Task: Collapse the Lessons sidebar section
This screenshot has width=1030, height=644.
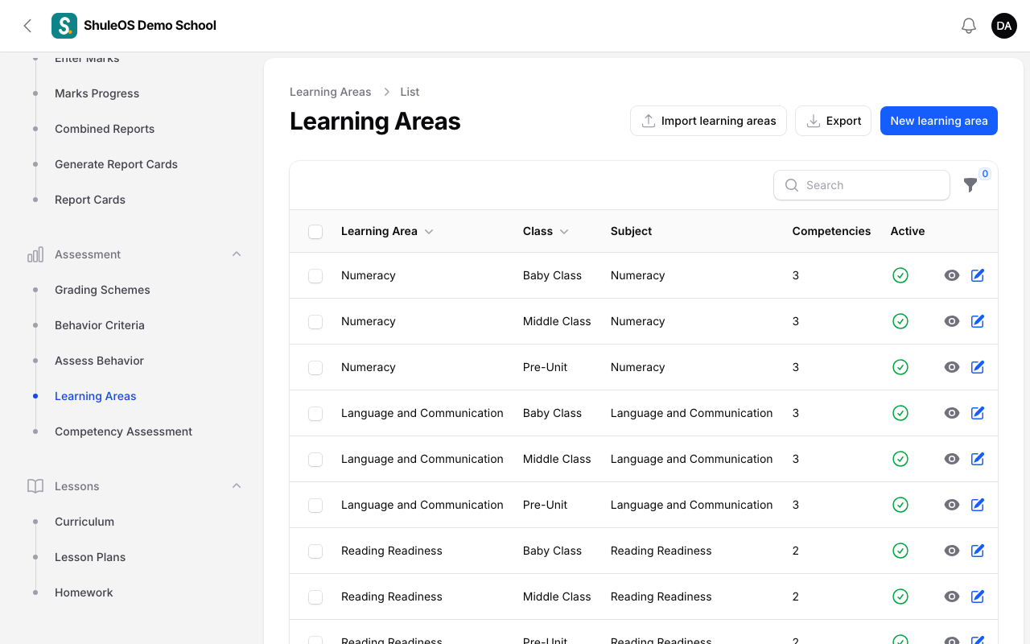Action: tap(237, 486)
